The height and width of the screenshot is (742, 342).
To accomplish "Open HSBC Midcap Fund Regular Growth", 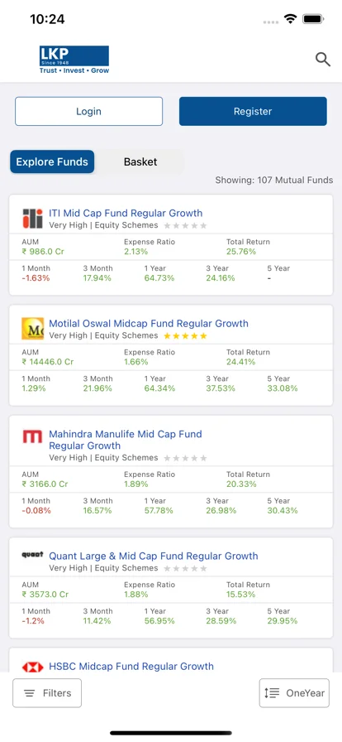I will (131, 667).
